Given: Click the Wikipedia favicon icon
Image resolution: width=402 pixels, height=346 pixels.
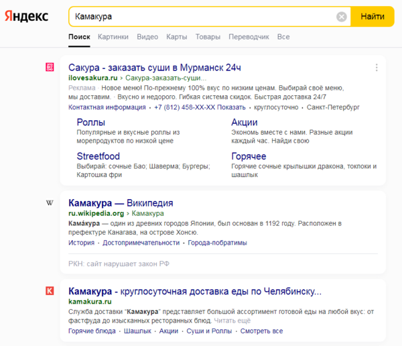Looking at the screenshot, I should pos(50,203).
